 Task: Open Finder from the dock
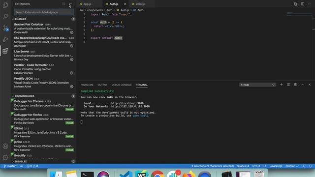pos(56,174)
